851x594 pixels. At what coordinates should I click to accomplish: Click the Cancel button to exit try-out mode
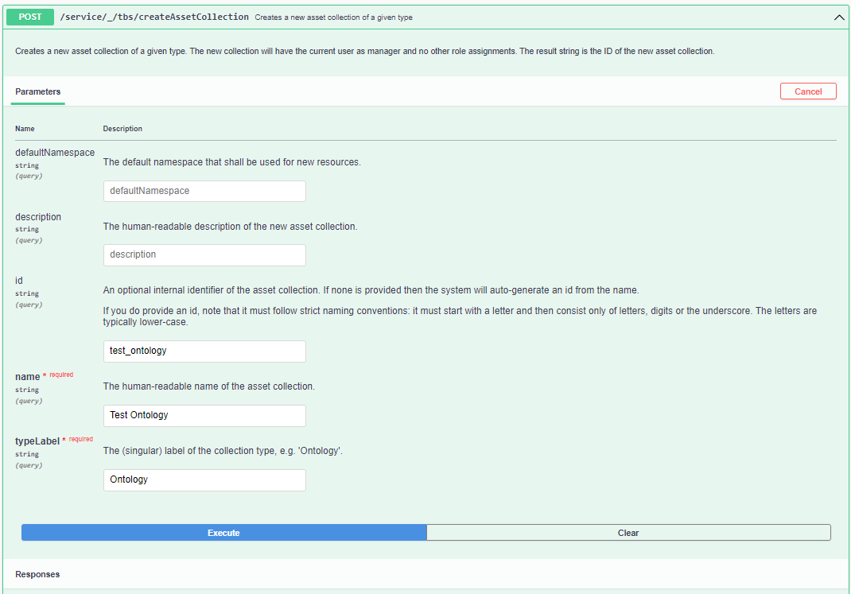(x=808, y=91)
